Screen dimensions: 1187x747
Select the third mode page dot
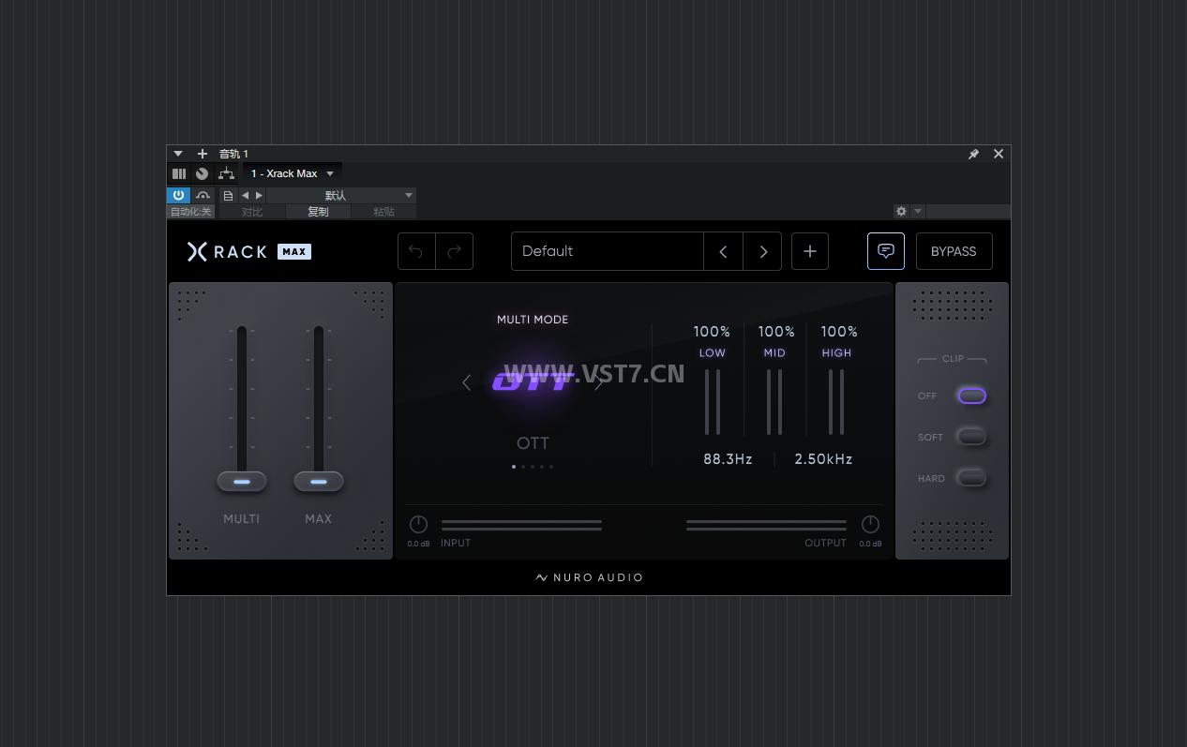pos(533,466)
